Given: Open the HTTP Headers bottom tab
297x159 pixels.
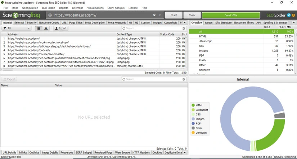Looking at the screenshot, I should pos(141,153).
